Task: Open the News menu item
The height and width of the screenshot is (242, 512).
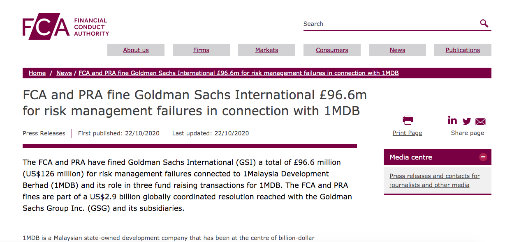Action: pyautogui.click(x=397, y=50)
